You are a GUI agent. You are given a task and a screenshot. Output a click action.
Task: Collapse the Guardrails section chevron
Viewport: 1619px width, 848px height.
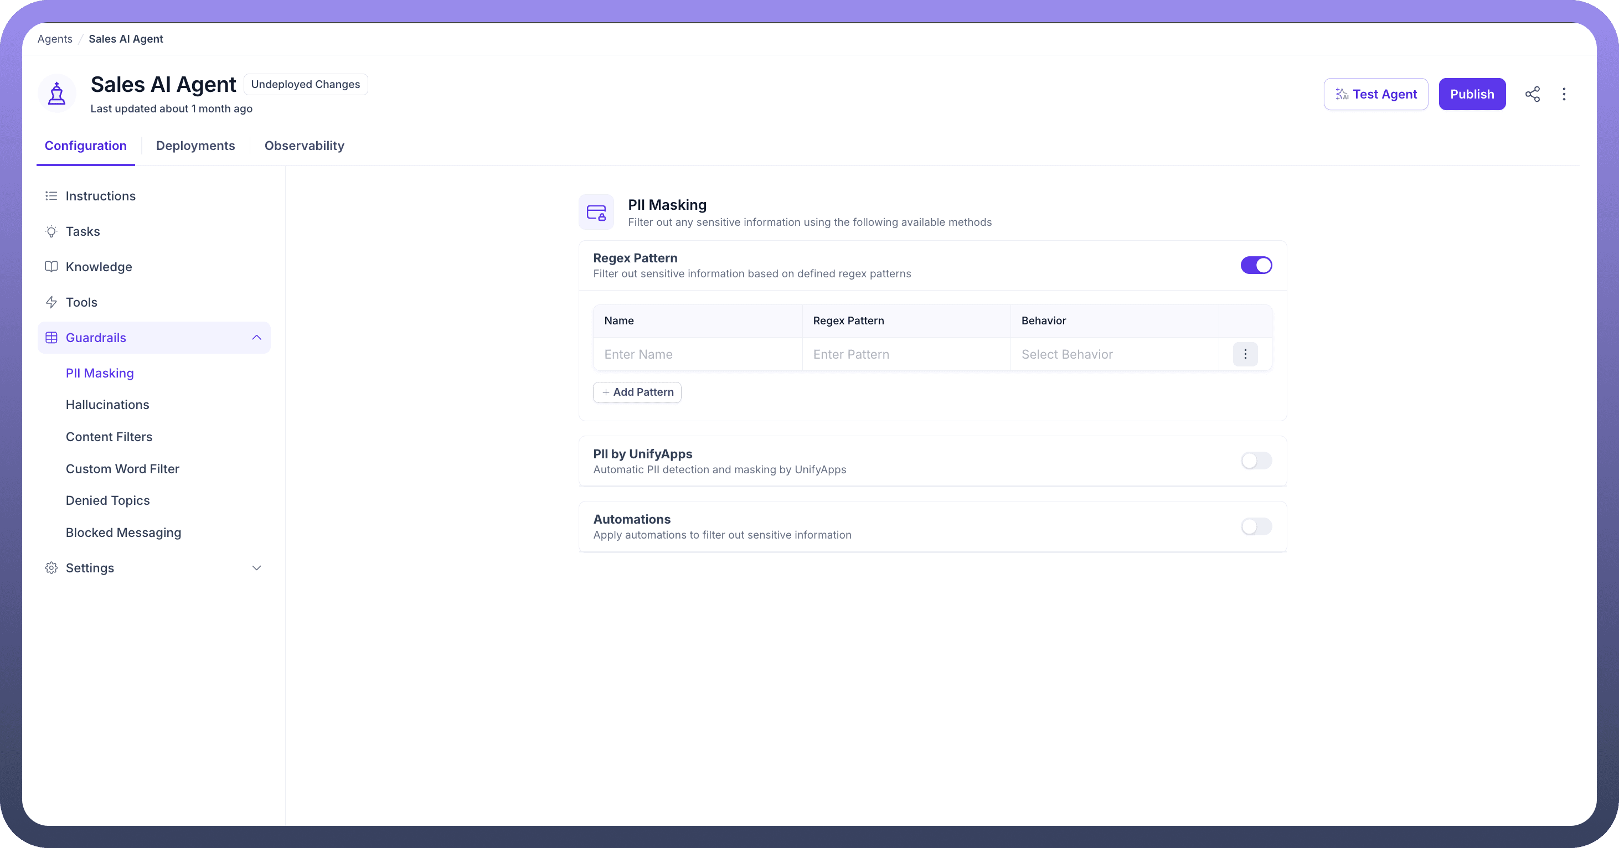256,338
